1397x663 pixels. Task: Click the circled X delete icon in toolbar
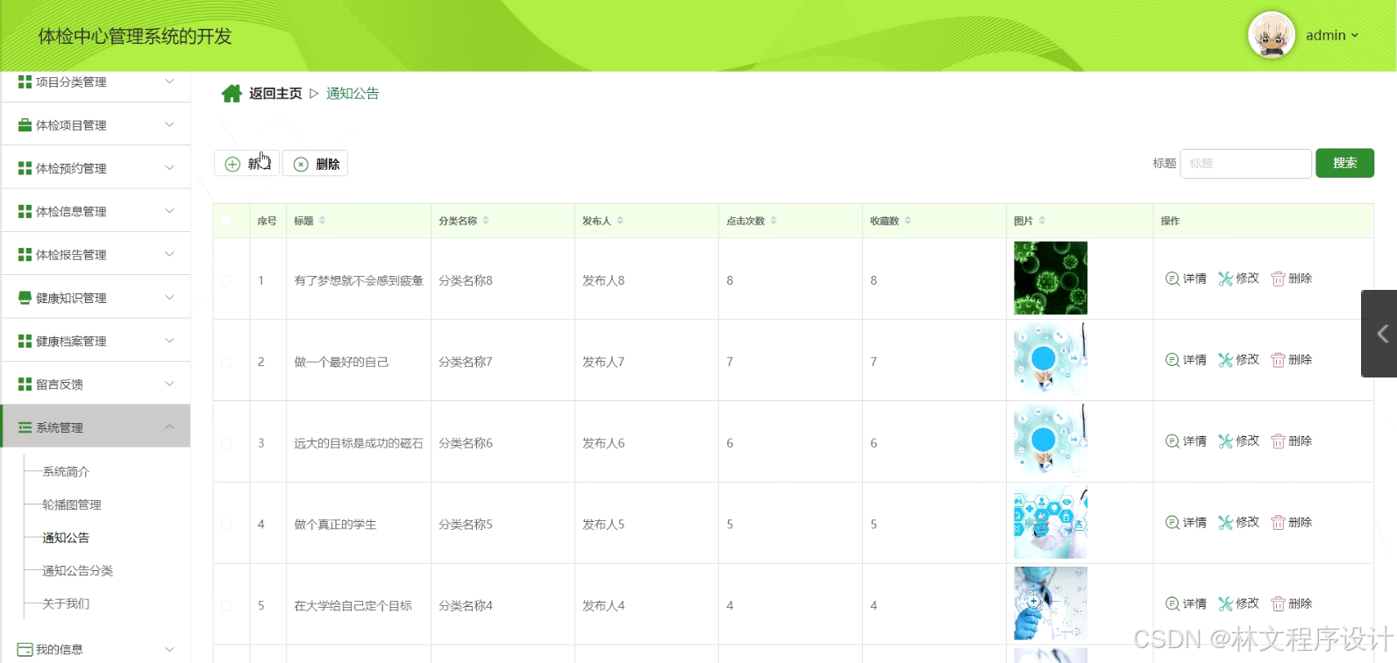tap(301, 164)
